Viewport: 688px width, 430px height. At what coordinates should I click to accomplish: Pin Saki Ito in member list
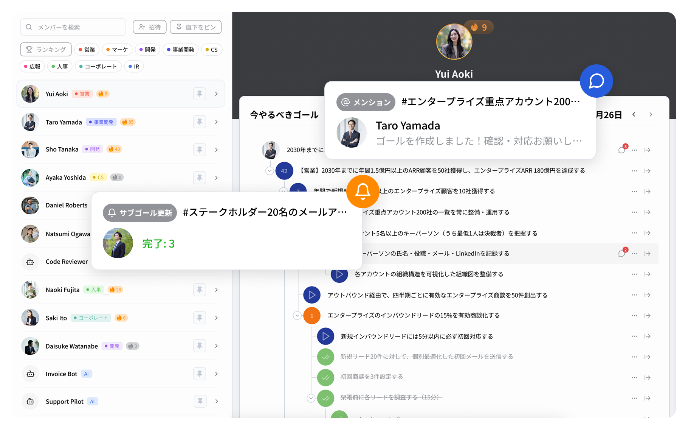[199, 318]
